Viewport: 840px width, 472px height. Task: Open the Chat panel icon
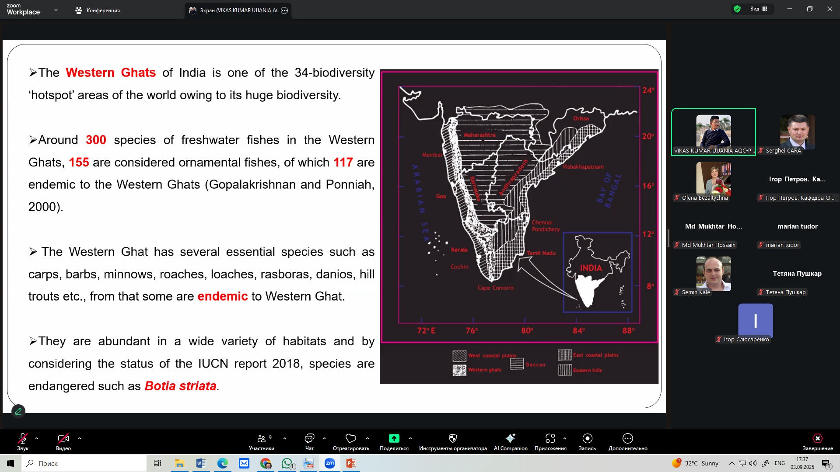[309, 439]
